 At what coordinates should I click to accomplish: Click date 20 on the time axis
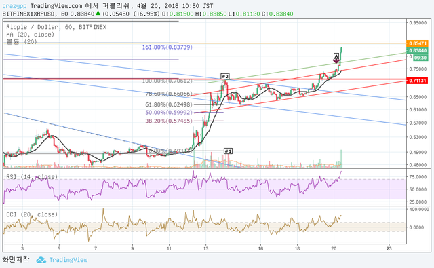[x=334, y=248]
